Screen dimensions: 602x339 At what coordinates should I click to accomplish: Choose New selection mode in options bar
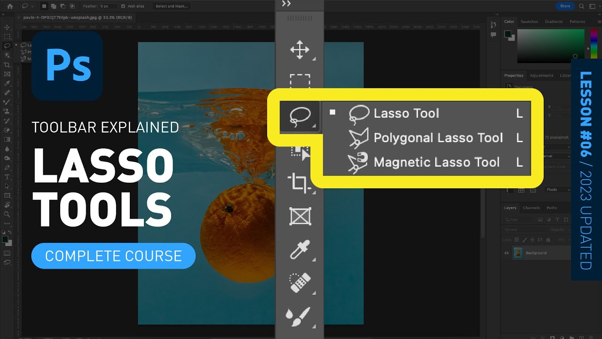tap(44, 6)
